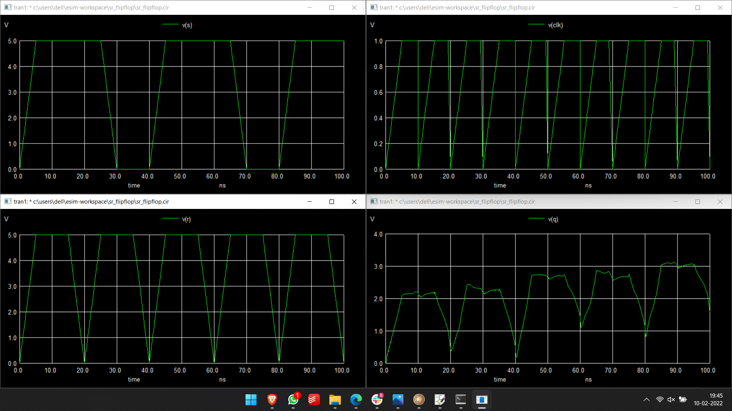Switch to the active ngspice plot window
The image size is (732, 411).
pyautogui.click(x=482, y=400)
